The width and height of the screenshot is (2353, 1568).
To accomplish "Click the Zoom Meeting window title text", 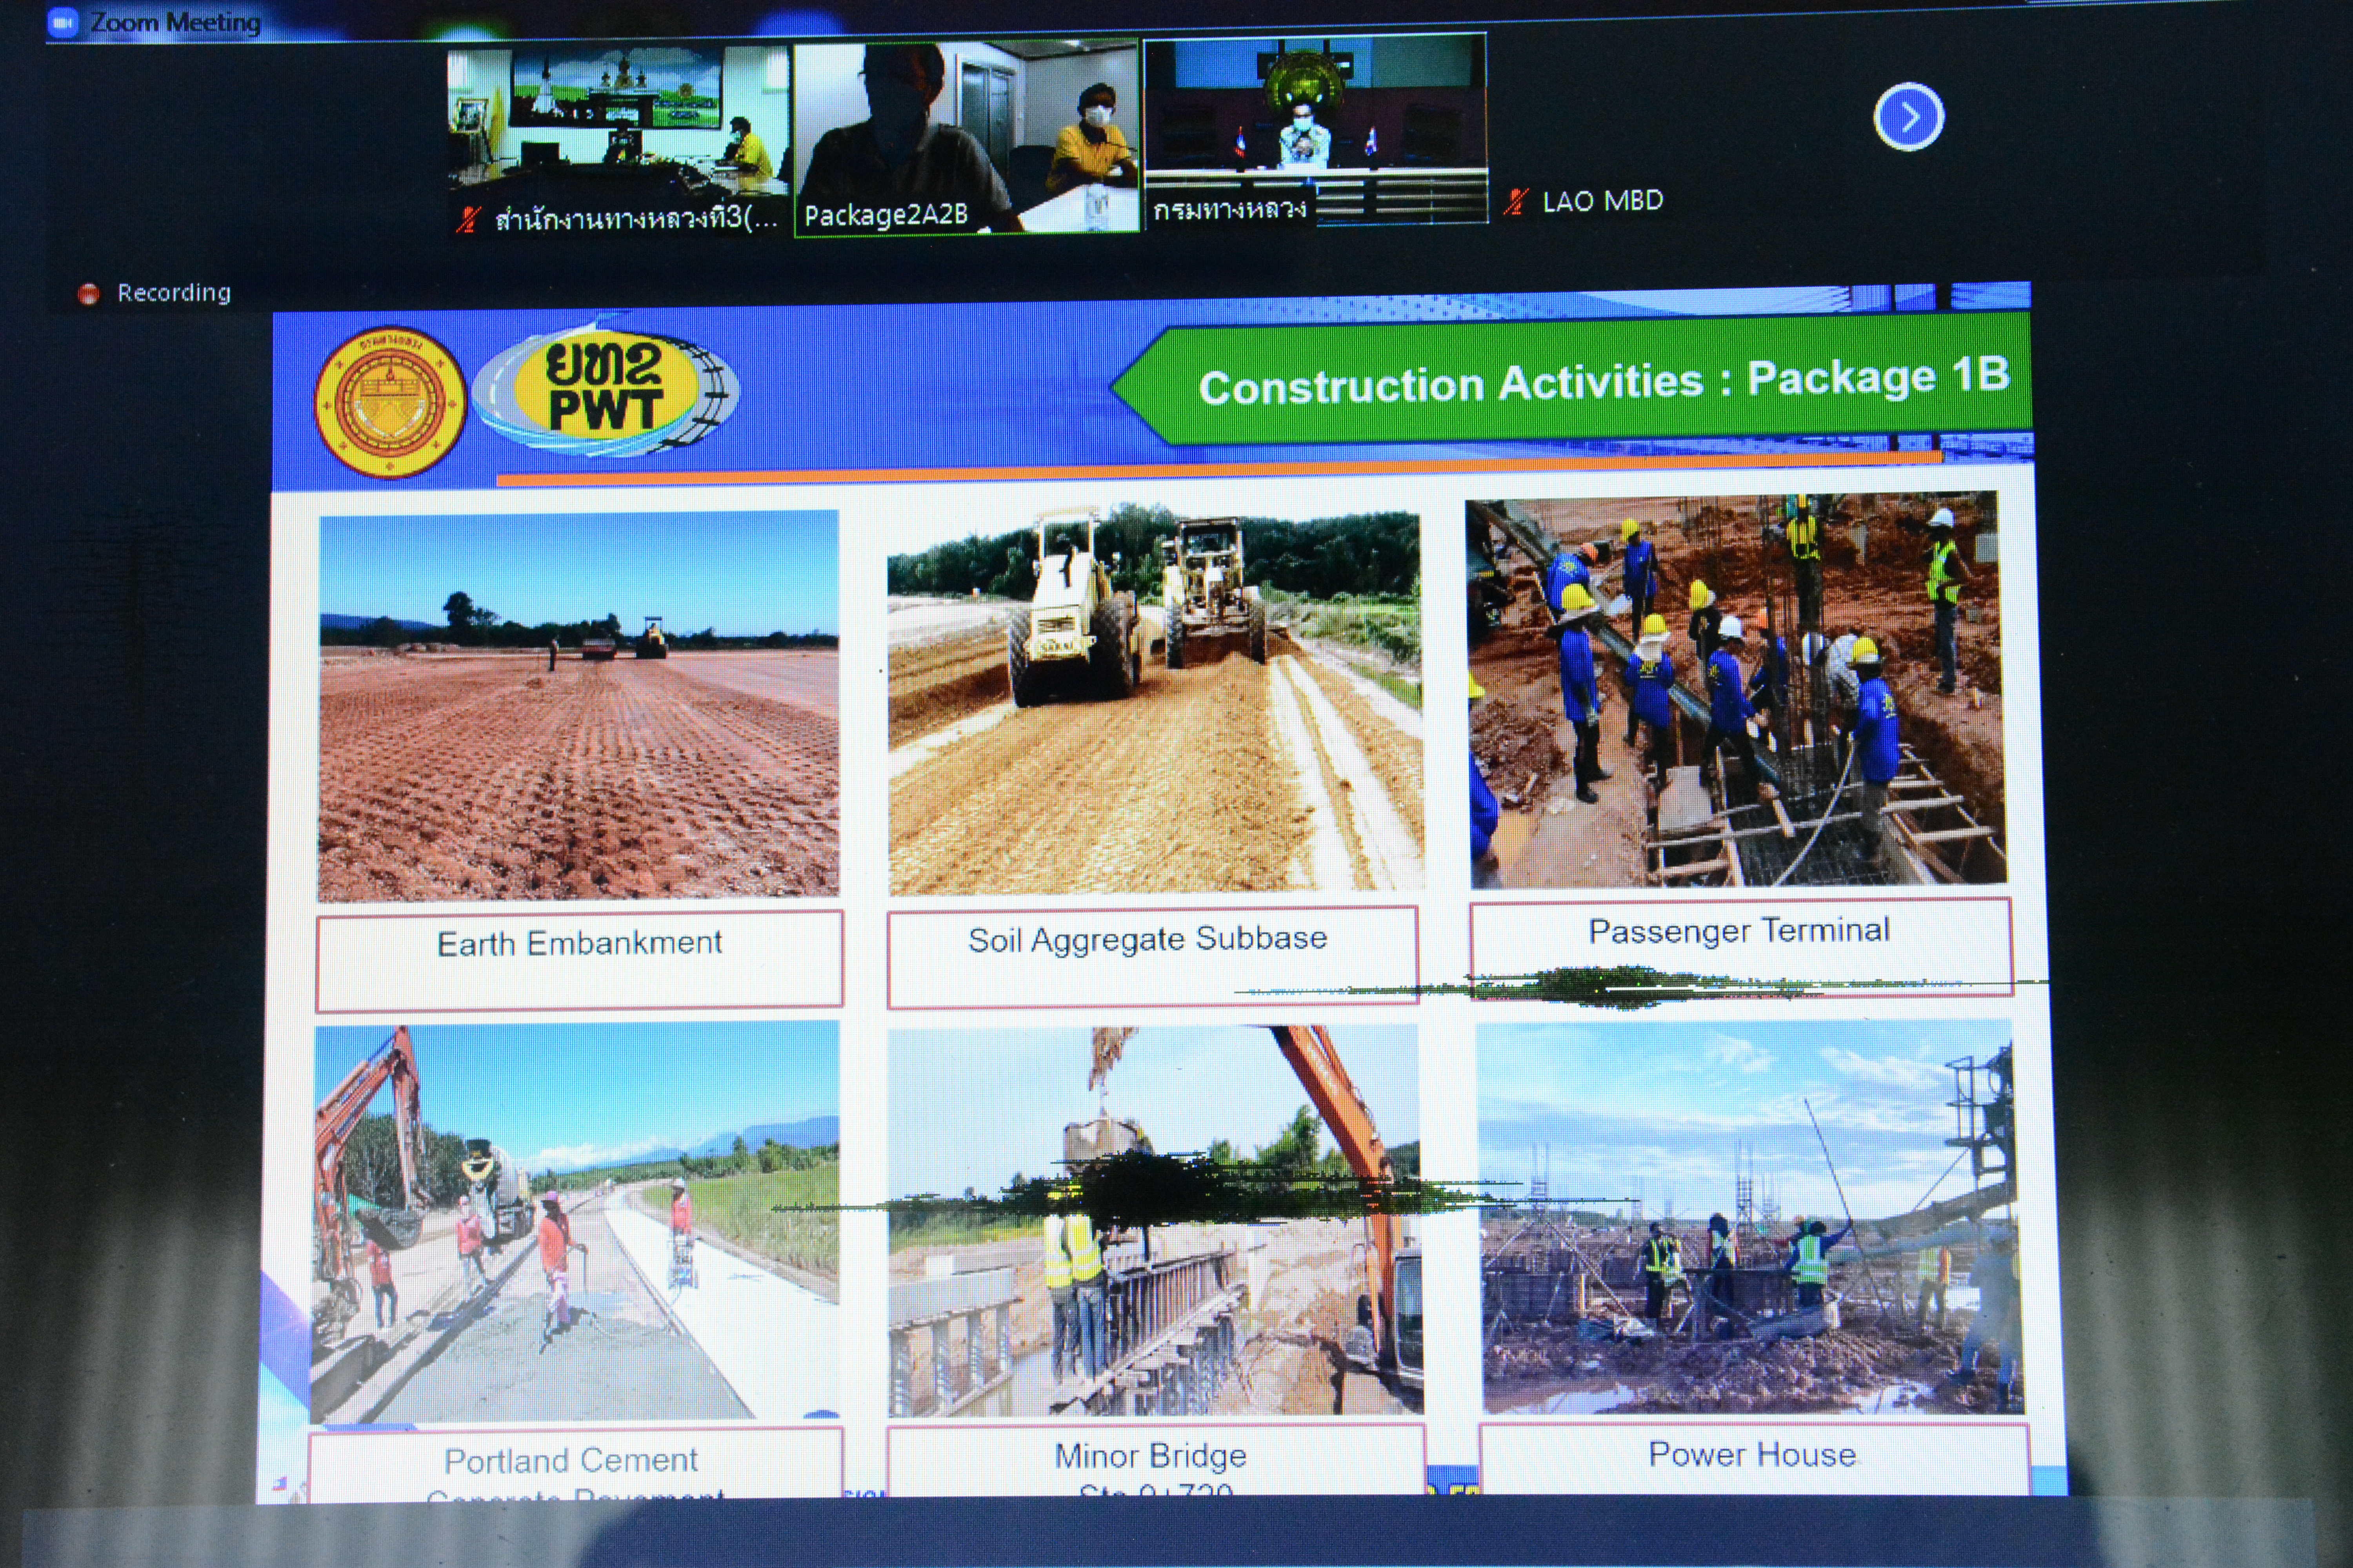I will pos(176,22).
